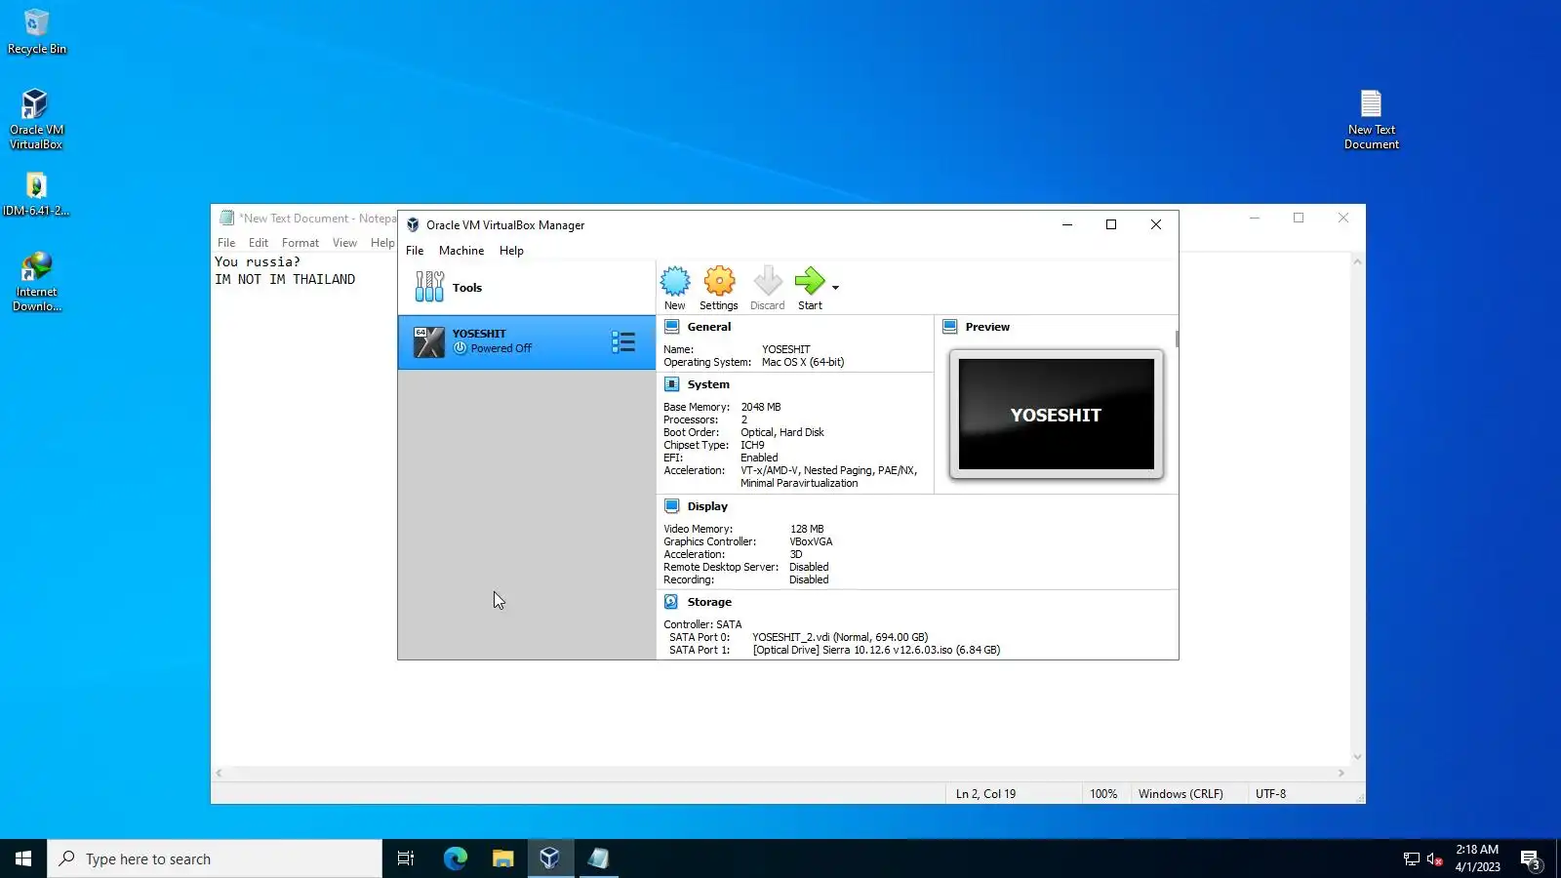The height and width of the screenshot is (878, 1561).
Task: Switch to Notepad taskbar button
Action: pos(598,858)
